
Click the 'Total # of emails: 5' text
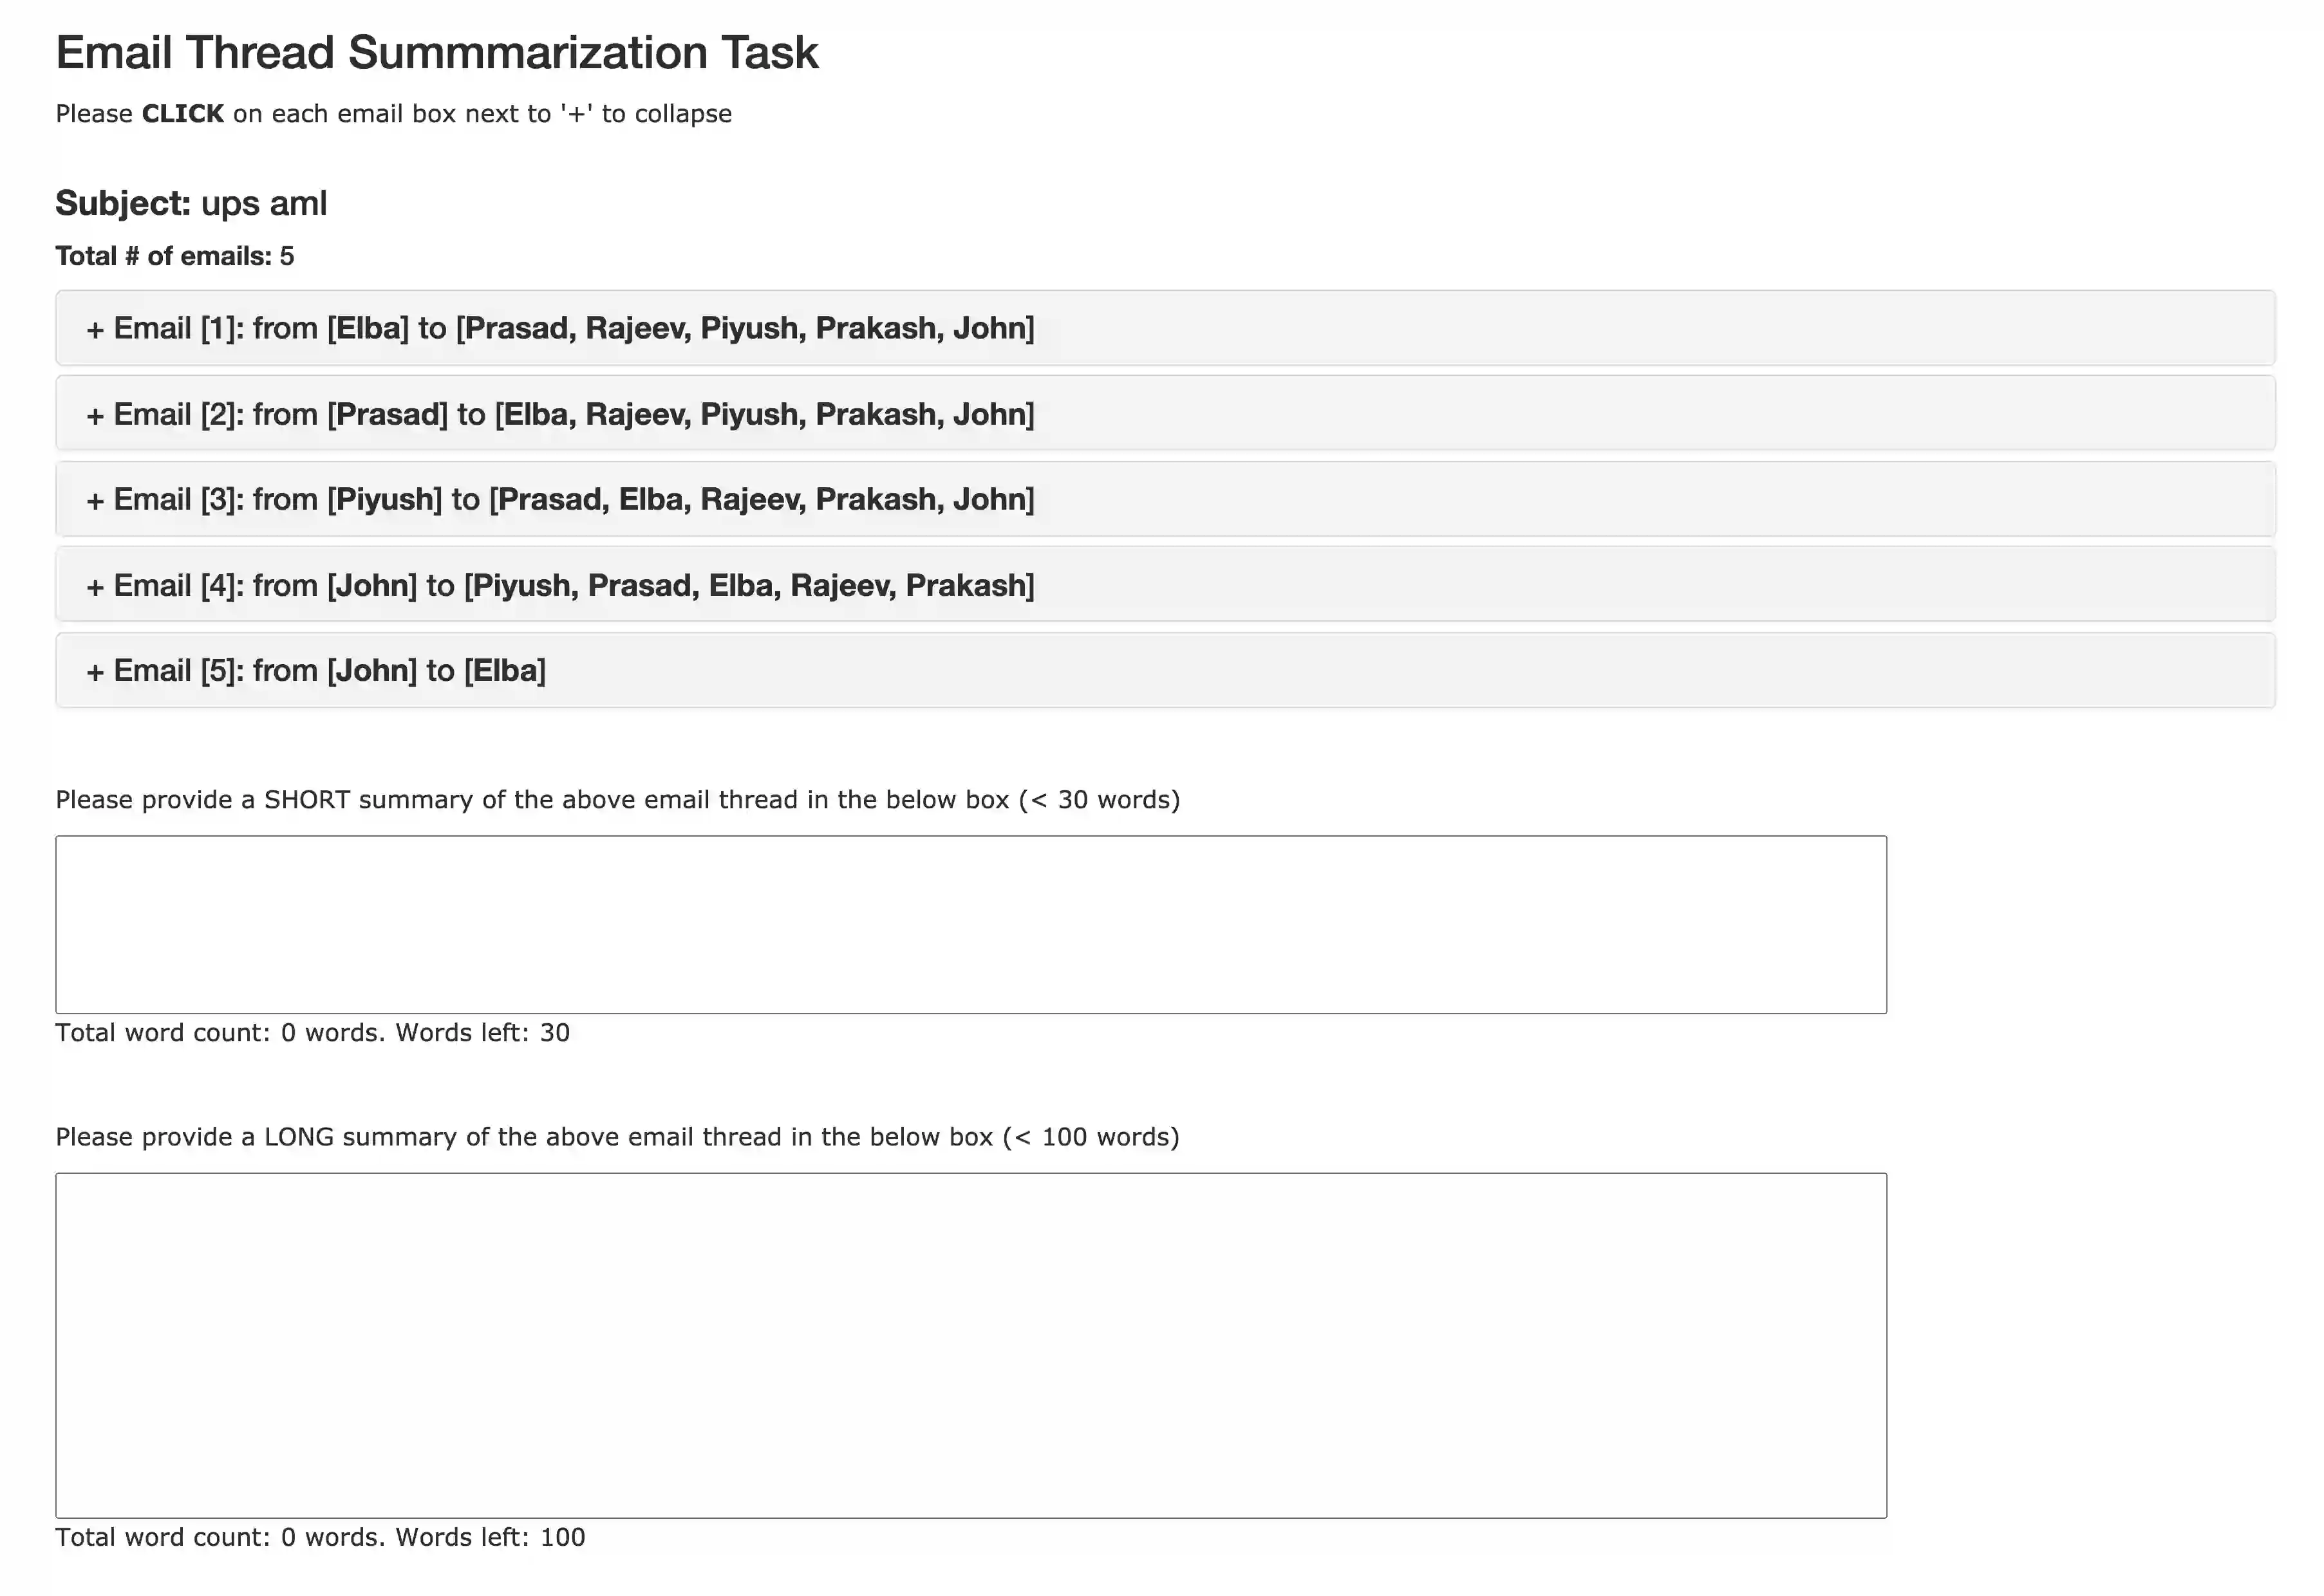175,256
